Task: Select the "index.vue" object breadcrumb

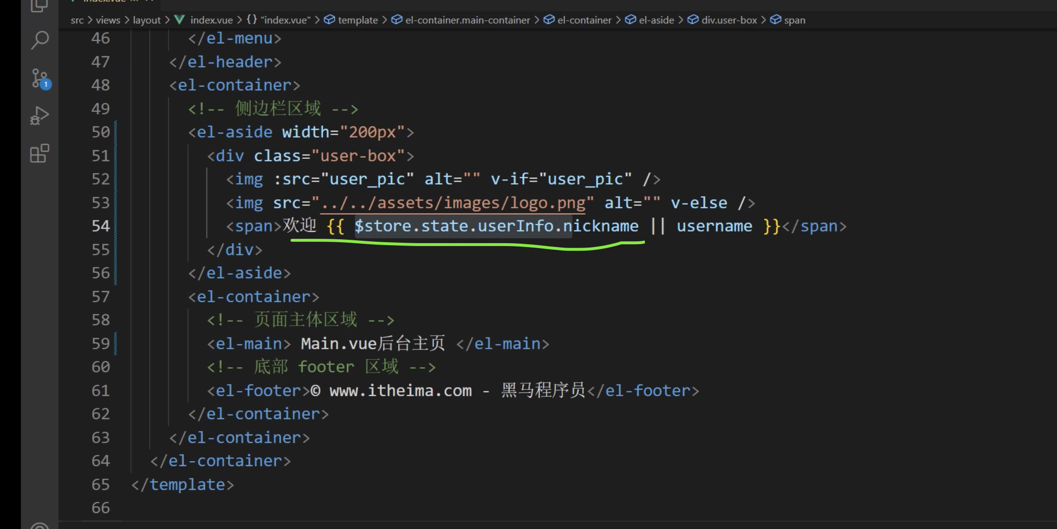Action: point(278,20)
